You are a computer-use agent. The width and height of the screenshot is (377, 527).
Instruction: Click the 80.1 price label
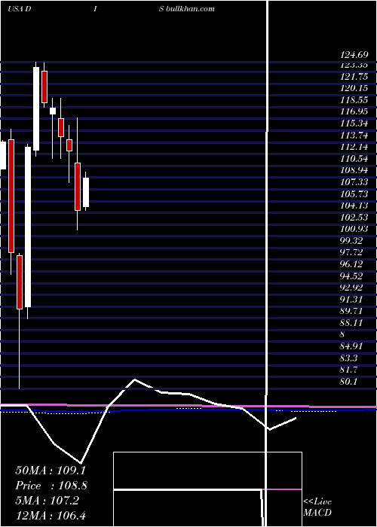pyautogui.click(x=349, y=382)
